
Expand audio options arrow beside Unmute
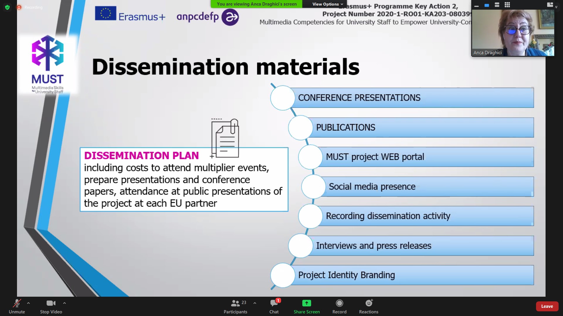pos(28,303)
